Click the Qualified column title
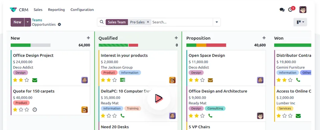Screen dimensions: 320x130 [108, 38]
